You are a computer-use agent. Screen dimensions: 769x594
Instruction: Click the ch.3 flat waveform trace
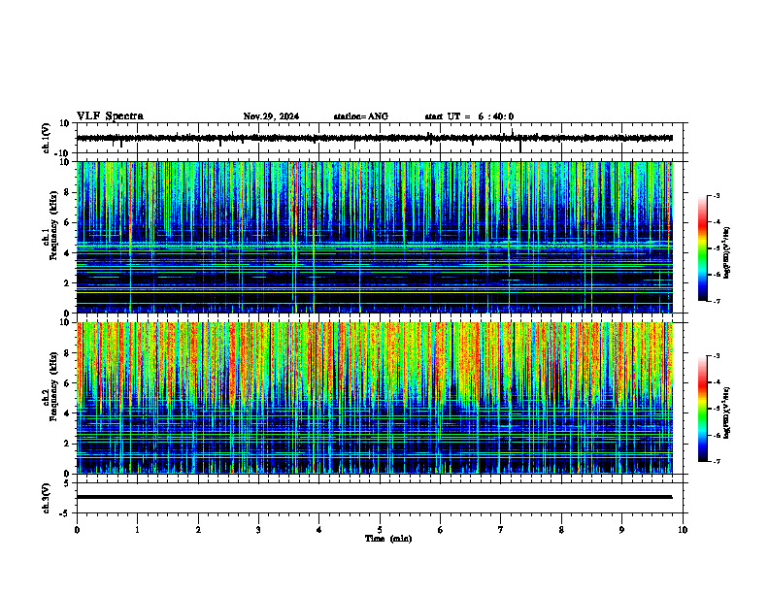(x=374, y=497)
